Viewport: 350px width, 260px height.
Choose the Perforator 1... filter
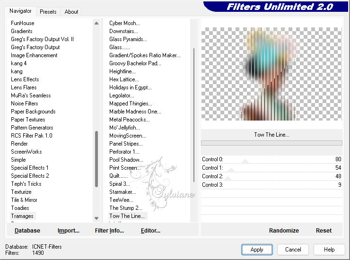[x=124, y=152]
